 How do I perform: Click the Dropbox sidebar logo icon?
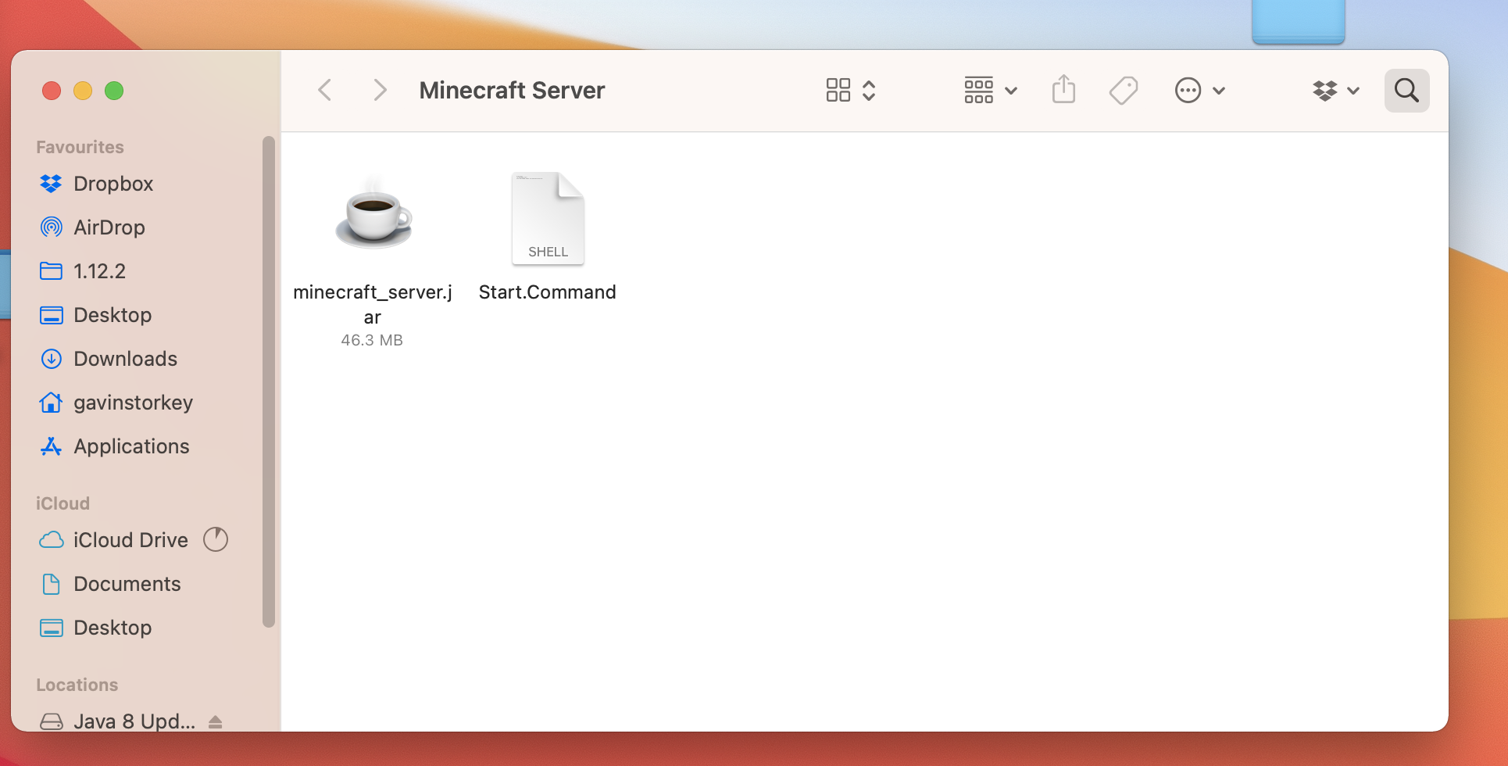point(51,184)
